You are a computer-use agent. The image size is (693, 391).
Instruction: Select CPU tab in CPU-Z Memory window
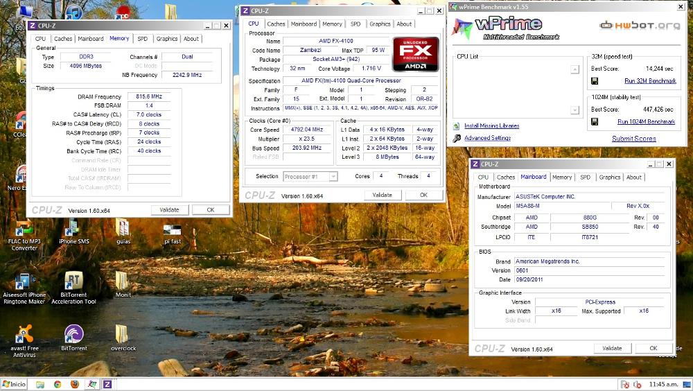tap(40, 39)
